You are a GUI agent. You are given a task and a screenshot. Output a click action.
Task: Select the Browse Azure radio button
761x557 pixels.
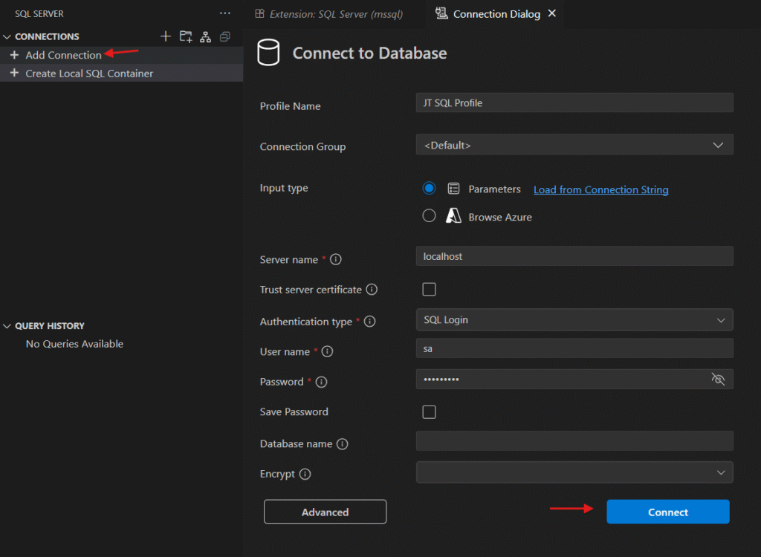(x=429, y=215)
